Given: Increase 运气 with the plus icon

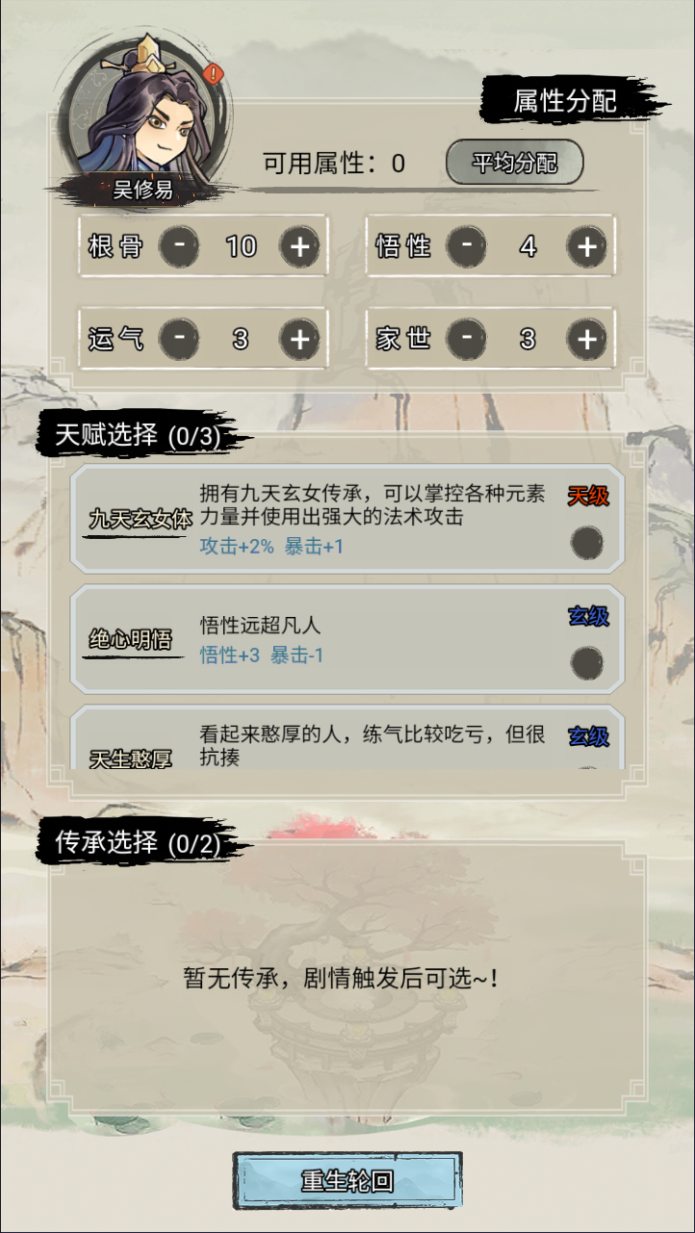Looking at the screenshot, I should coord(299,339).
